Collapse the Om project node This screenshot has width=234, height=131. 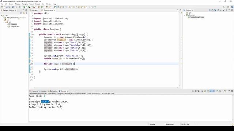[x=1, y=15]
